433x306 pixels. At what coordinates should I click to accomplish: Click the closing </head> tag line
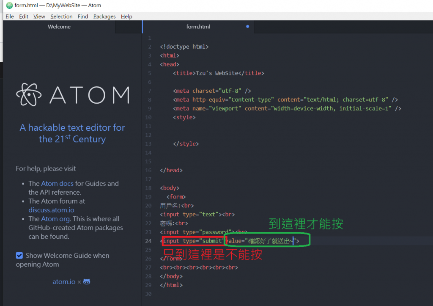point(171,171)
